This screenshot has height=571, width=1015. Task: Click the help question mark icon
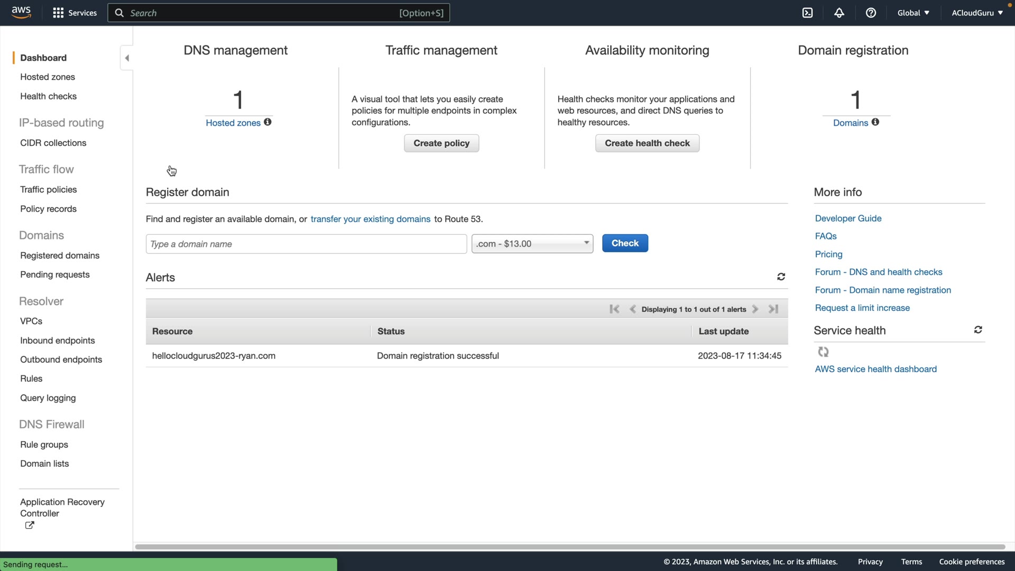tap(871, 13)
